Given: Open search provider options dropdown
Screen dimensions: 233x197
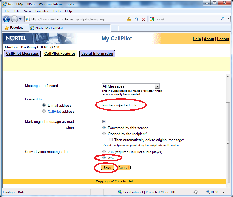Looking at the screenshot, I should click(x=228, y=19).
